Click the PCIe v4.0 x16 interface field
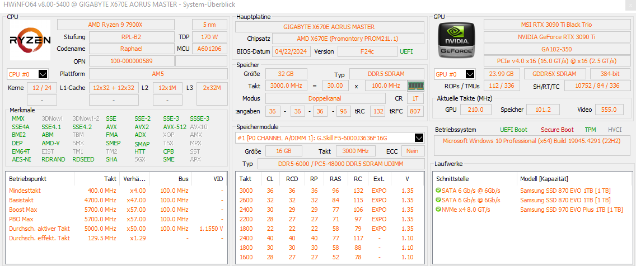636x266 pixels. tap(556, 61)
